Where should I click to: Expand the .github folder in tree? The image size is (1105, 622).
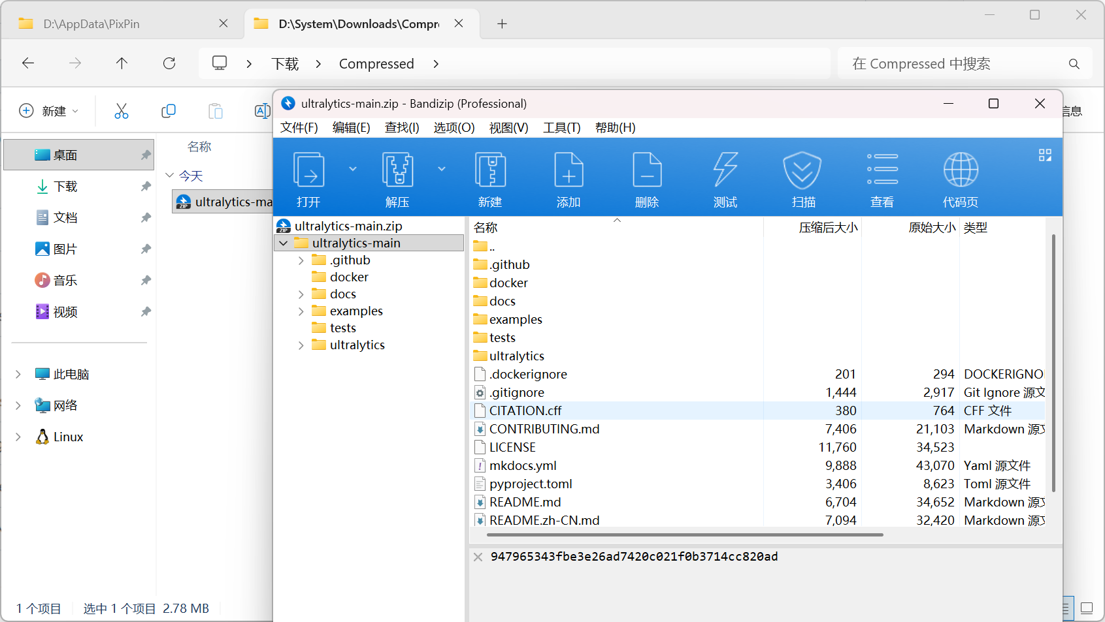(x=301, y=260)
